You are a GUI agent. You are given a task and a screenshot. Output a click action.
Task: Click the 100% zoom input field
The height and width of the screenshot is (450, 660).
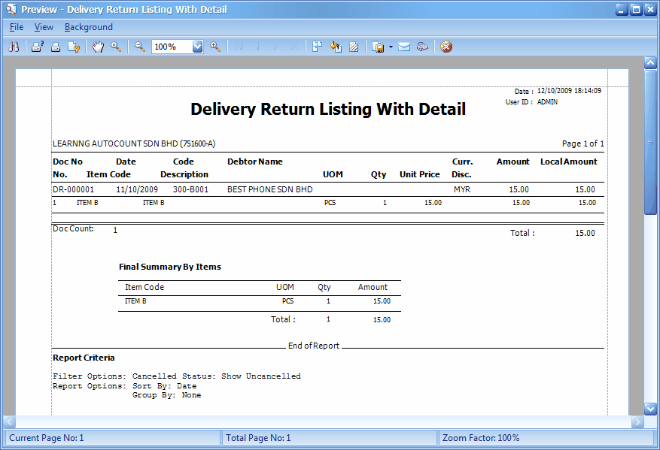[x=172, y=47]
